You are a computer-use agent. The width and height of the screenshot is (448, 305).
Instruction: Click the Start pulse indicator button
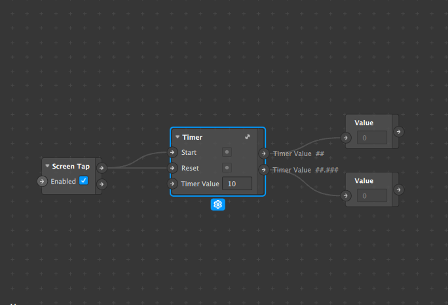point(227,152)
